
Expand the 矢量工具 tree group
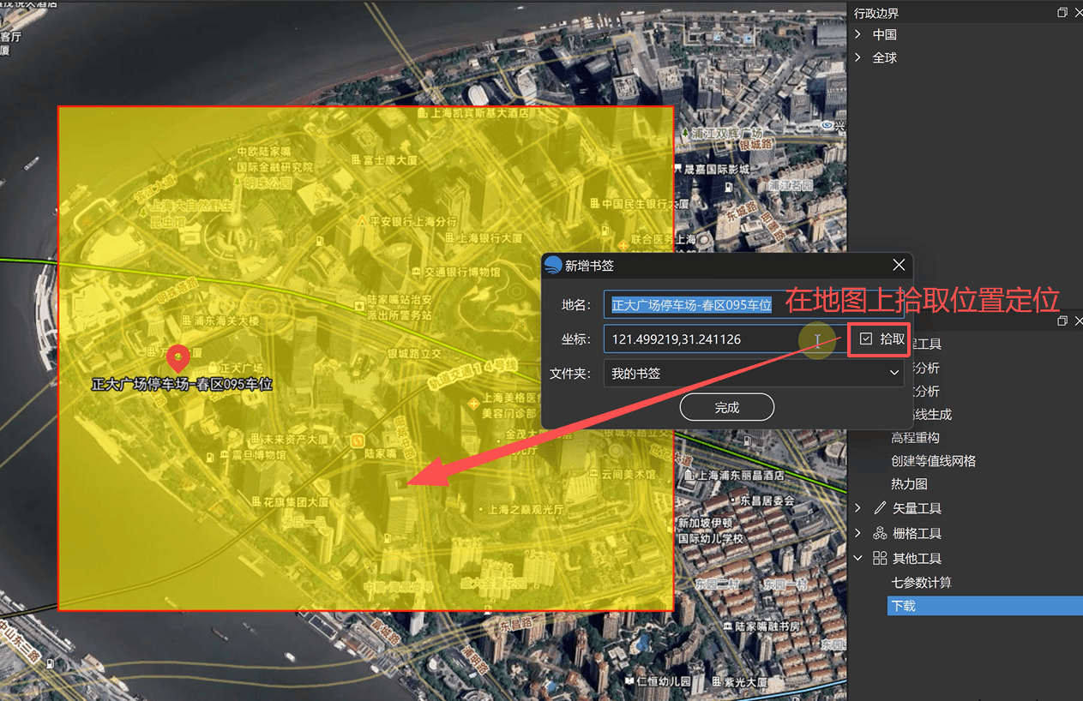coord(858,508)
